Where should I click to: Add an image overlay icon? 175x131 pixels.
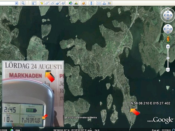coord(58,3)
